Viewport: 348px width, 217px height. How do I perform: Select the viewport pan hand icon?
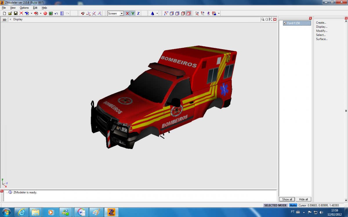tap(267, 19)
